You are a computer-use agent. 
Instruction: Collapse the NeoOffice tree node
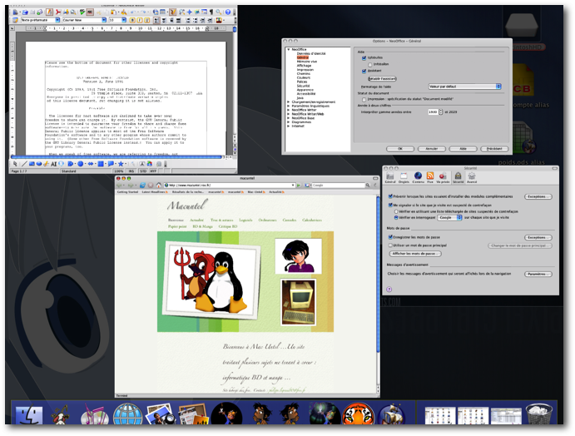(x=288, y=49)
